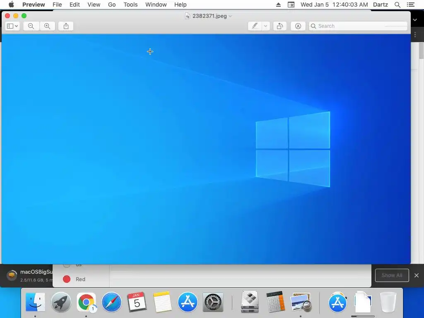Viewport: 424px width, 318px height.
Task: Open Launchpad from the Dock
Action: (x=61, y=302)
